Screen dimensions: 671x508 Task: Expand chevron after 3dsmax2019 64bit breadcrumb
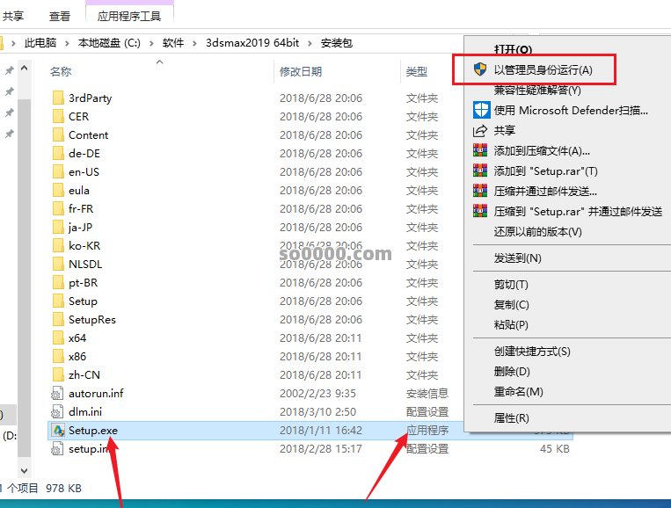pos(310,43)
